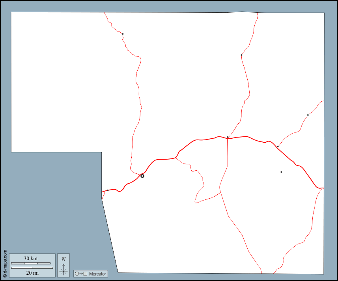Click the "20 mi" text label

click(32, 273)
